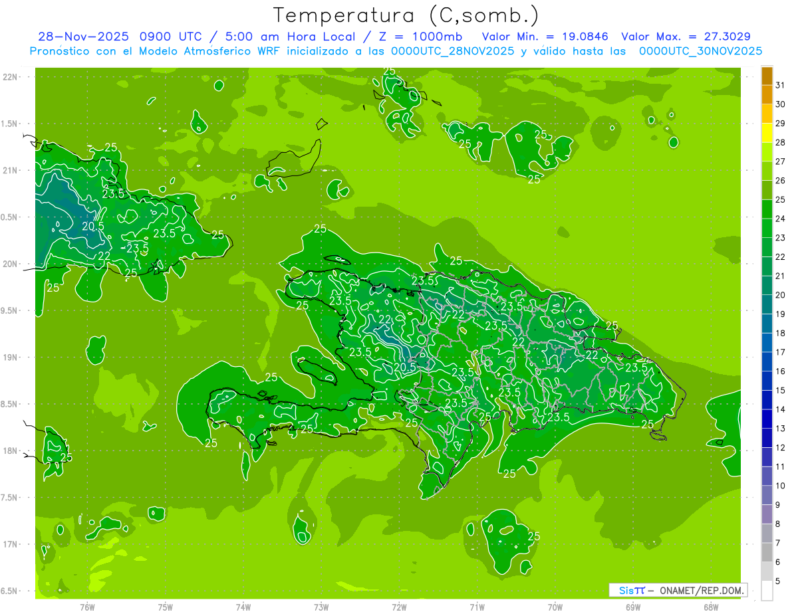Click the 68W longitude axis label

pyautogui.click(x=710, y=607)
